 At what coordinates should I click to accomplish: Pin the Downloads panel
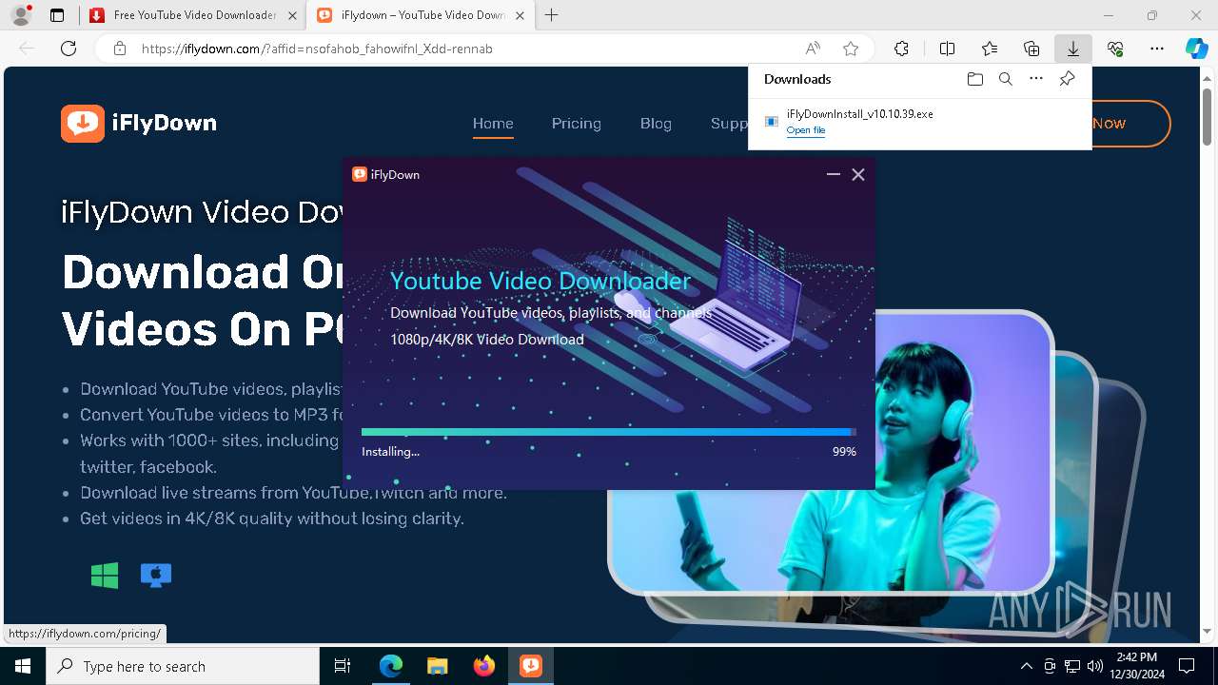point(1067,79)
